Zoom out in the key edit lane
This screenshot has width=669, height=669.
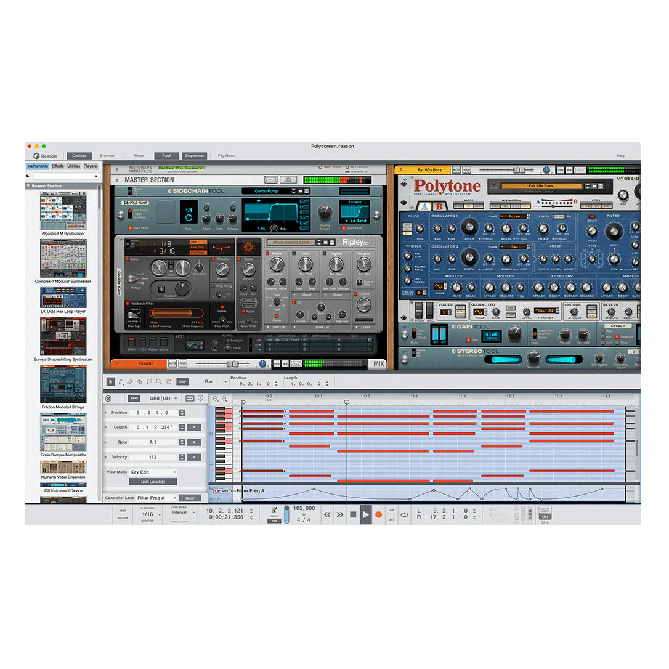click(x=216, y=399)
